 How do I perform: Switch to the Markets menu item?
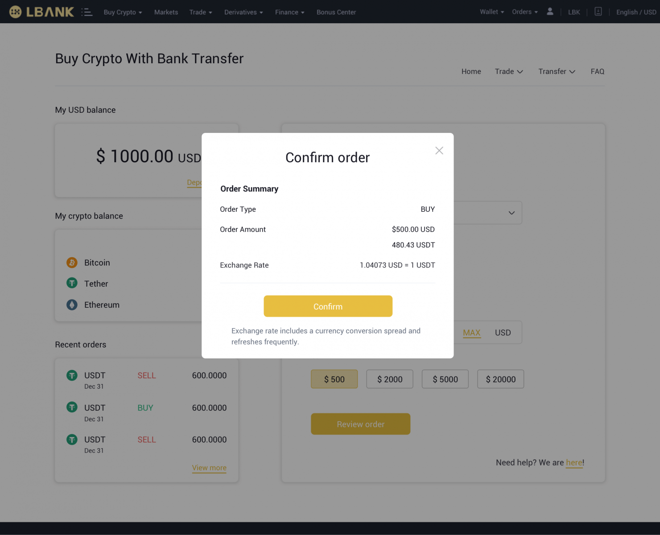pyautogui.click(x=166, y=12)
